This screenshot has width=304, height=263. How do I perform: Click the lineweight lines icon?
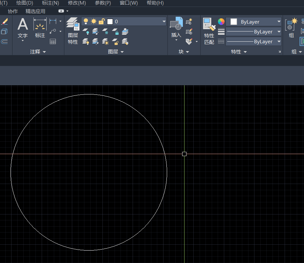click(221, 31)
